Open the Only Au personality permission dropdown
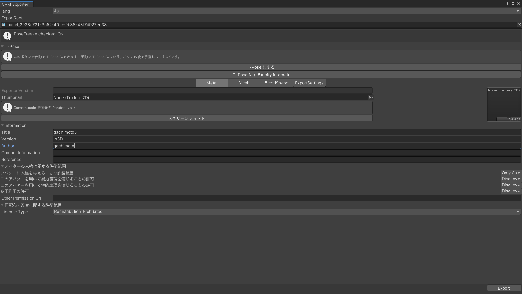Viewport: 522px width, 294px height. 511,173
